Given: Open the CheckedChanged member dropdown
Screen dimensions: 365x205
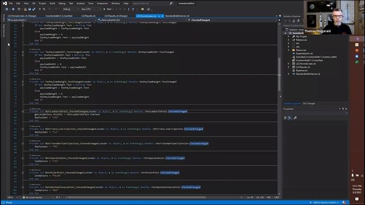Looking at the screenshot, I should point(233,20).
